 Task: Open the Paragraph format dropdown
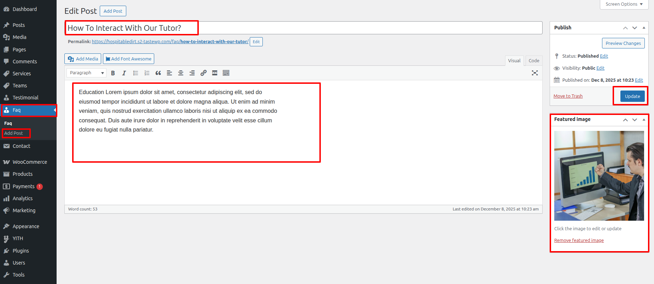coord(87,73)
